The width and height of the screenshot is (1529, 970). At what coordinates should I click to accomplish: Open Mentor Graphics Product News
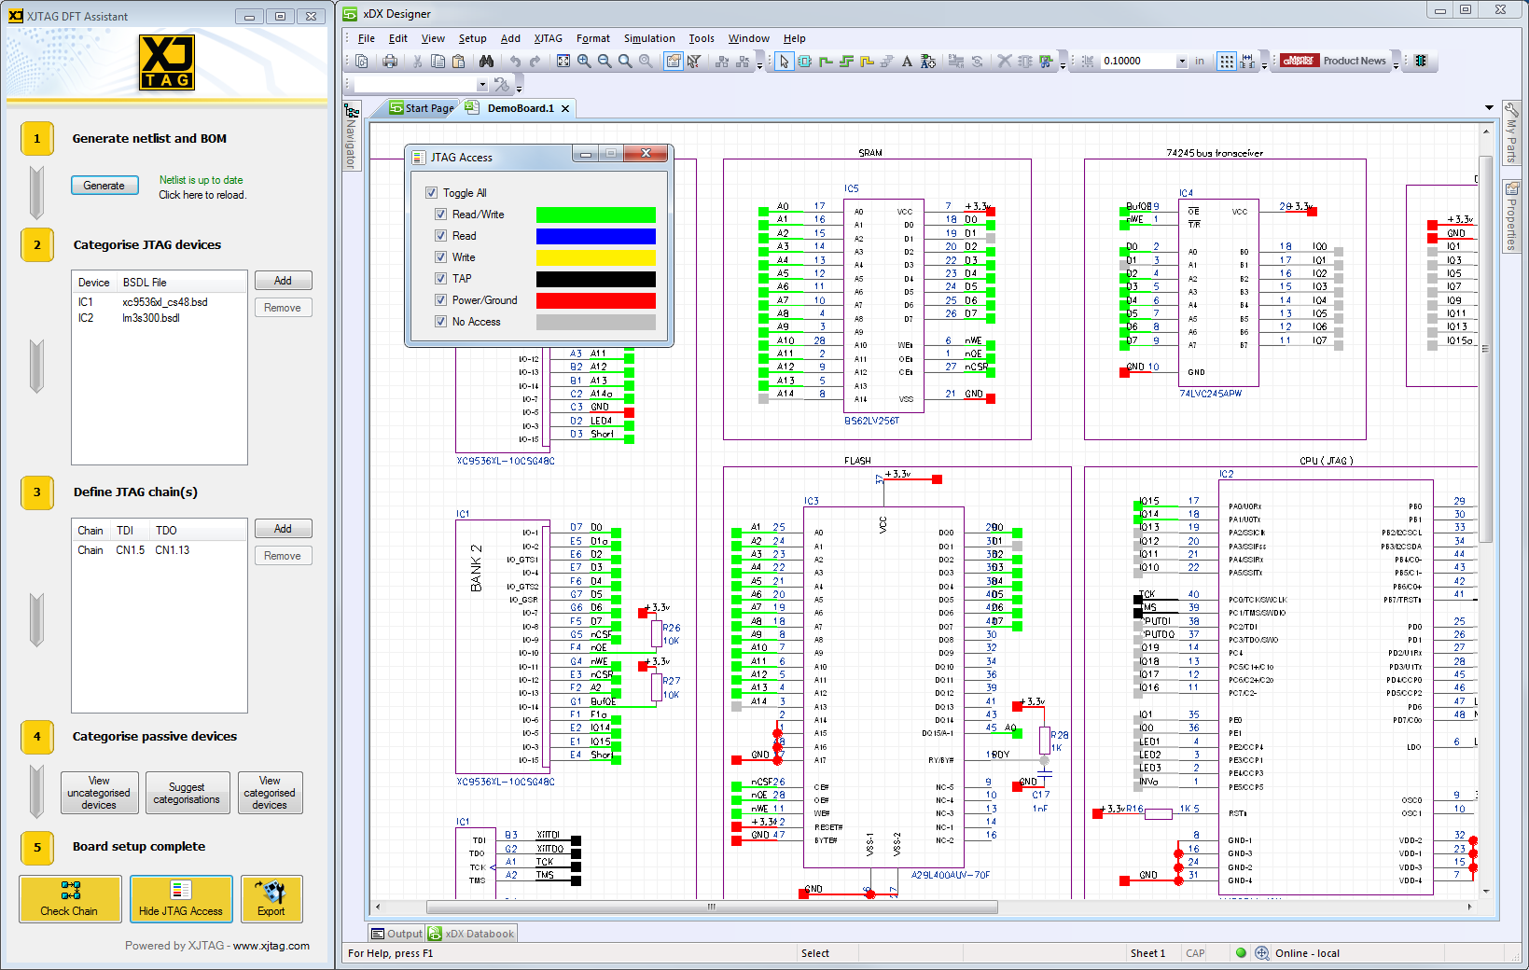pyautogui.click(x=1334, y=61)
